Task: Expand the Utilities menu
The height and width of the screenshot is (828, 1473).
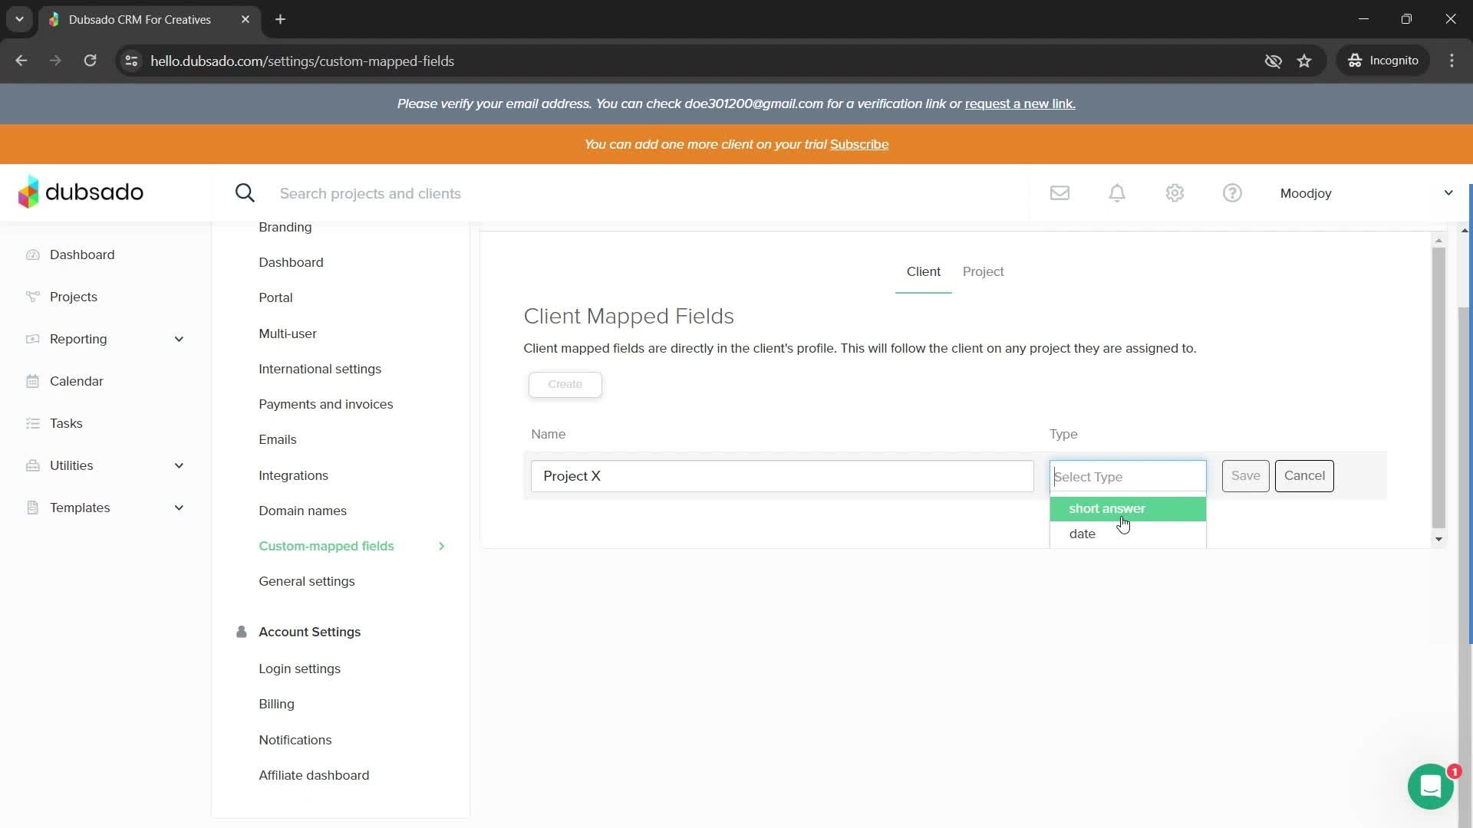Action: pyautogui.click(x=179, y=465)
